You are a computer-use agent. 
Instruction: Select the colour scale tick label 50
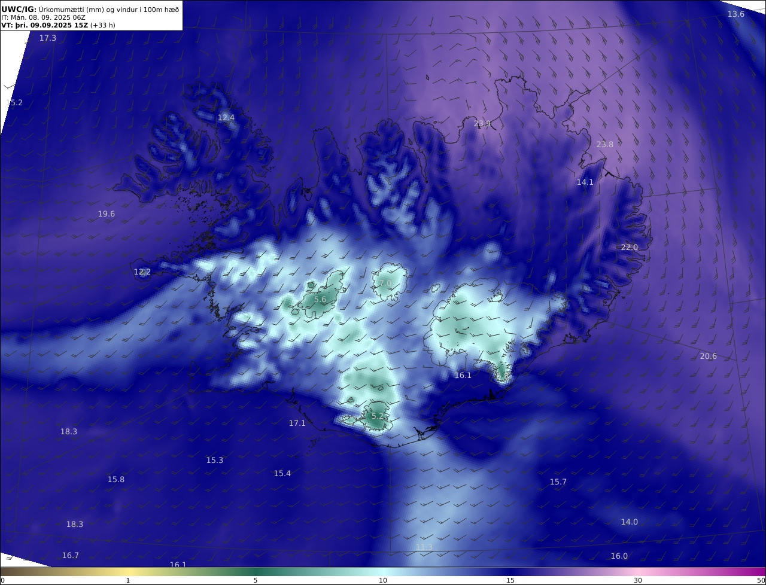click(761, 580)
